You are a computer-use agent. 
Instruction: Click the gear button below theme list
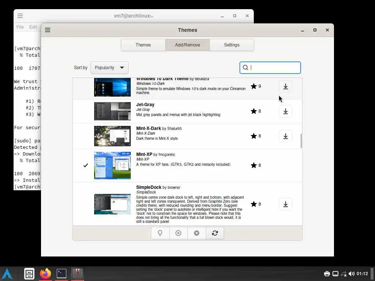point(197,233)
